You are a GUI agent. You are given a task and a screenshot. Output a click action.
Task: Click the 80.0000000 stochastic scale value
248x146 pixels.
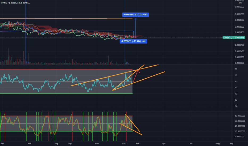click(x=240, y=116)
